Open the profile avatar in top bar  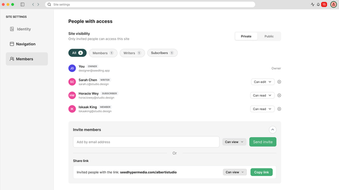[x=333, y=4]
